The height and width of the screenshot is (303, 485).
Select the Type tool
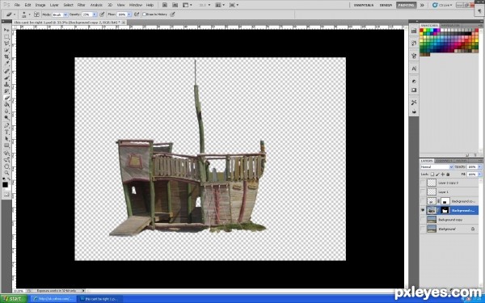(6, 132)
